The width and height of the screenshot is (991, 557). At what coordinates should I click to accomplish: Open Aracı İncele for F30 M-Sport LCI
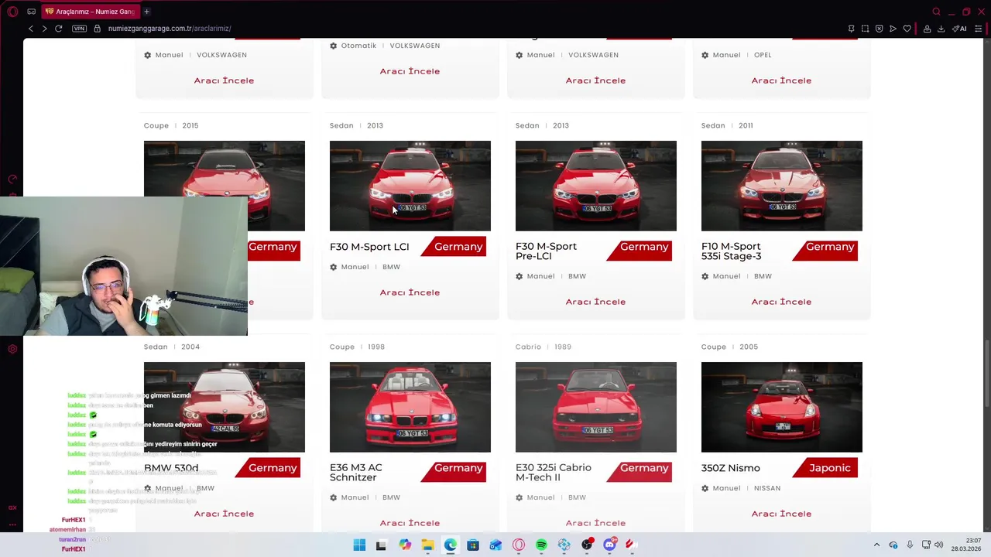click(410, 292)
